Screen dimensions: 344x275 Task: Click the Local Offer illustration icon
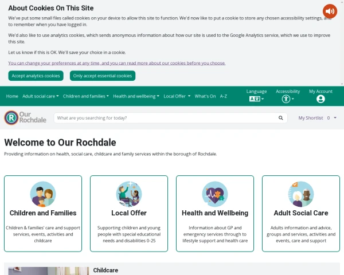(129, 194)
